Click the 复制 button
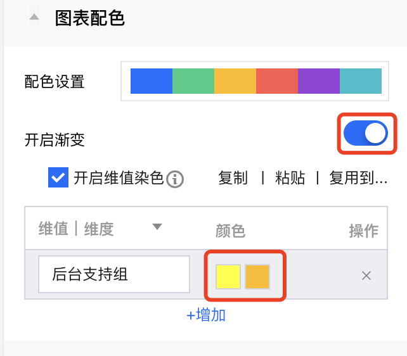 point(233,178)
